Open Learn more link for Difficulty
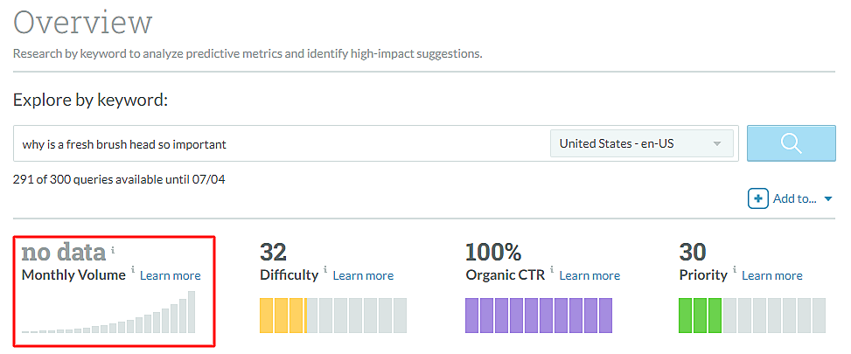 363,275
